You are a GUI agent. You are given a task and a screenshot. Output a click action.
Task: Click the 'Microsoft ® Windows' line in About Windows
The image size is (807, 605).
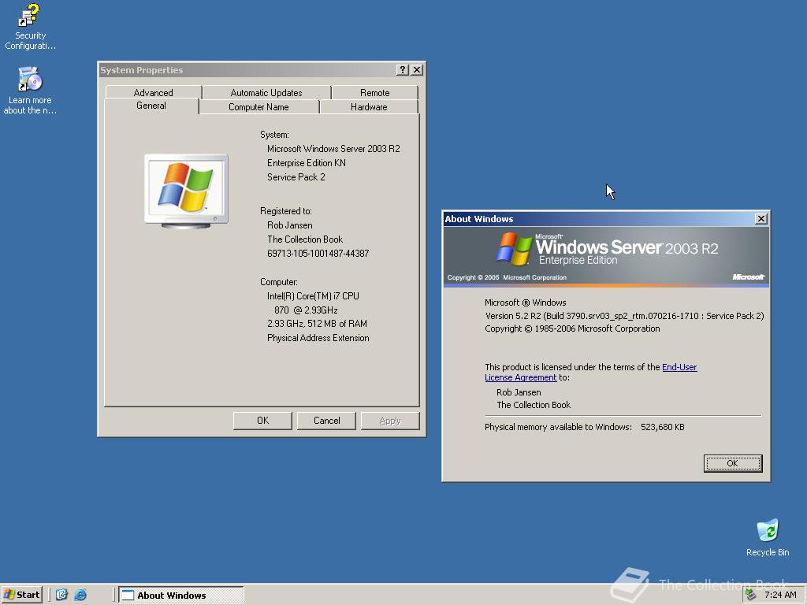[526, 302]
